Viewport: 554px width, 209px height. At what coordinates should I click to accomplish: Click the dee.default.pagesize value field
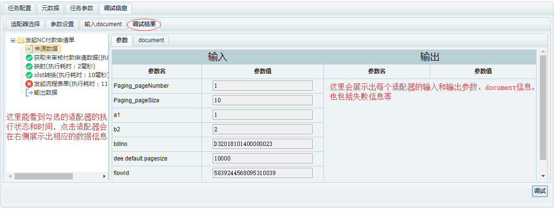(263, 159)
